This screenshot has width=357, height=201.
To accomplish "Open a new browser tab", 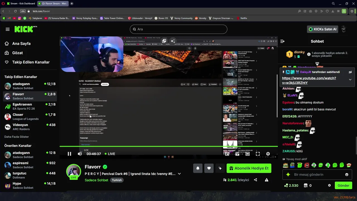I will pyautogui.click(x=72, y=4).
